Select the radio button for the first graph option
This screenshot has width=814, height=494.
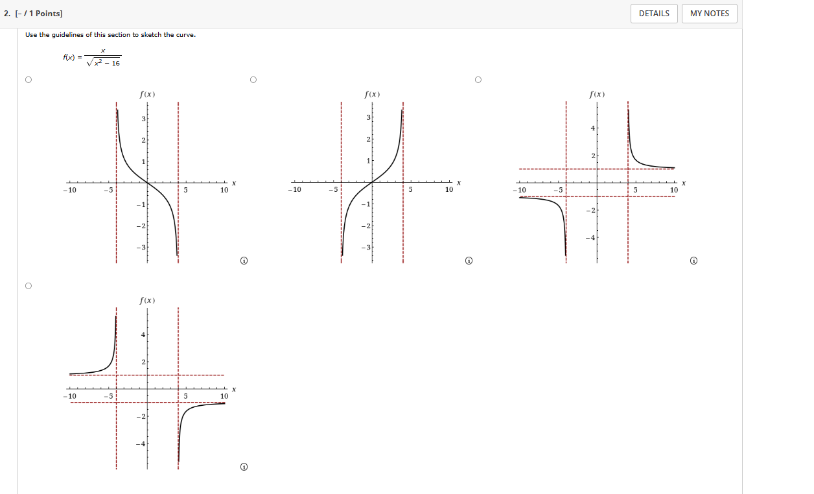29,79
